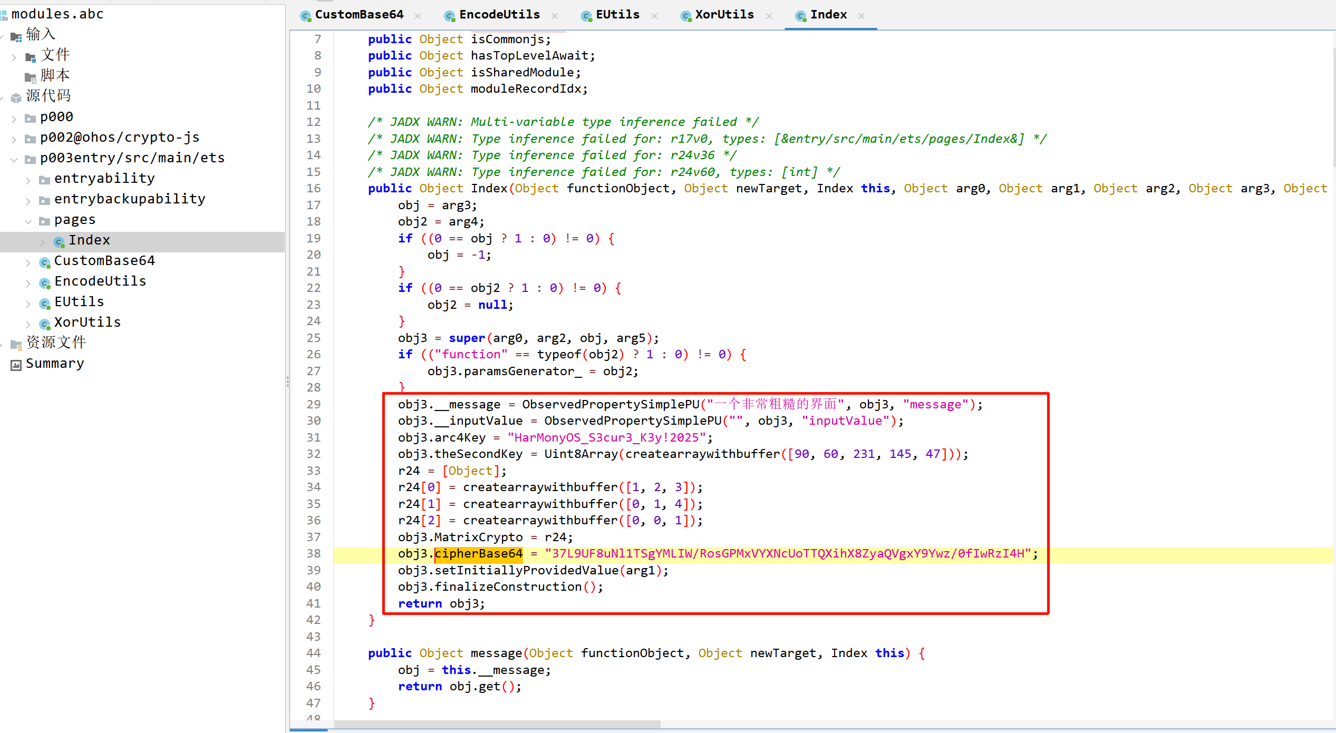Click the 源代码 package icon

point(16,97)
